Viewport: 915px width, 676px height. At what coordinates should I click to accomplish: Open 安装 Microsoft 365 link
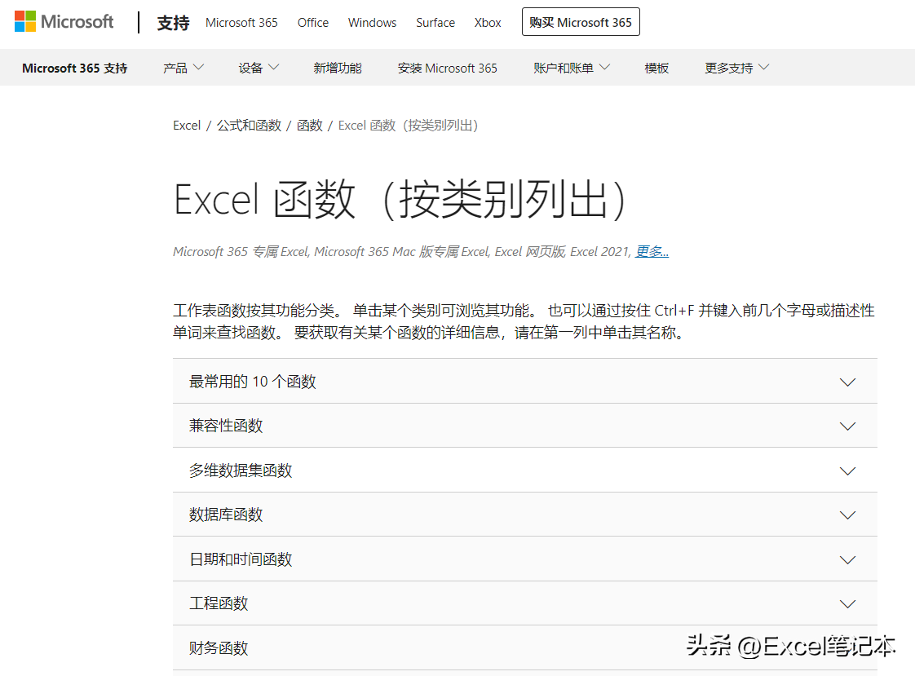point(448,68)
